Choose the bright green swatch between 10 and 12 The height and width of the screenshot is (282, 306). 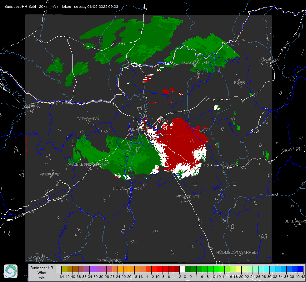tap(216, 269)
